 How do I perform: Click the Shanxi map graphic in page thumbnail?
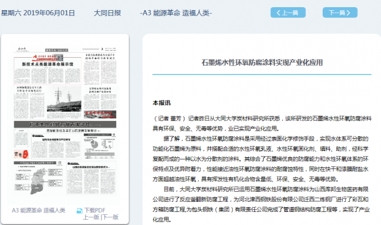(x=39, y=181)
